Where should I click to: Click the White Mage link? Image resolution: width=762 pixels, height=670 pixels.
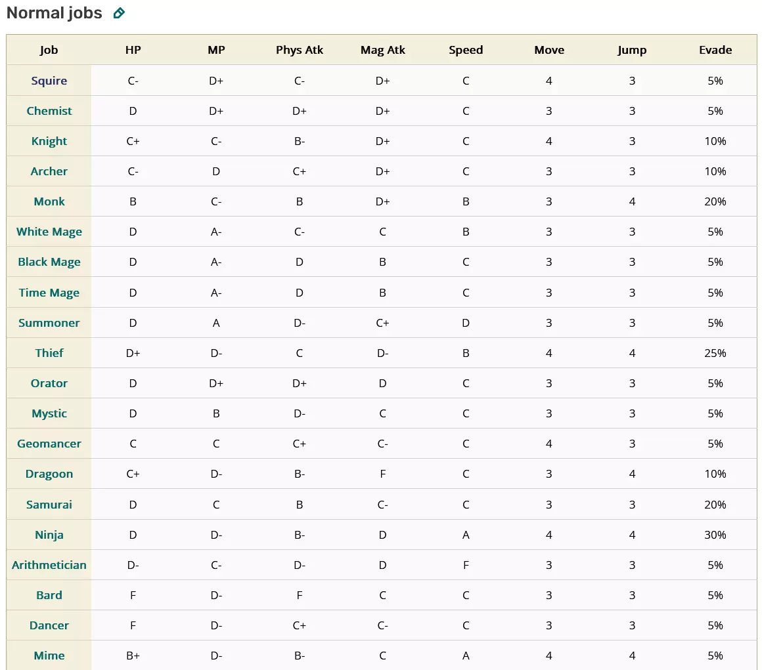click(49, 232)
